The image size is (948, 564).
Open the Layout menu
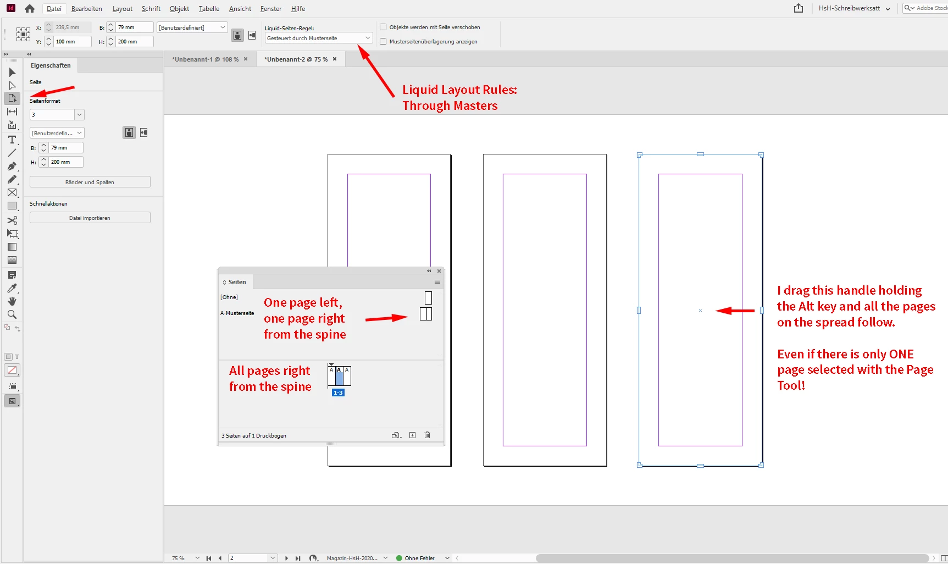tap(123, 9)
